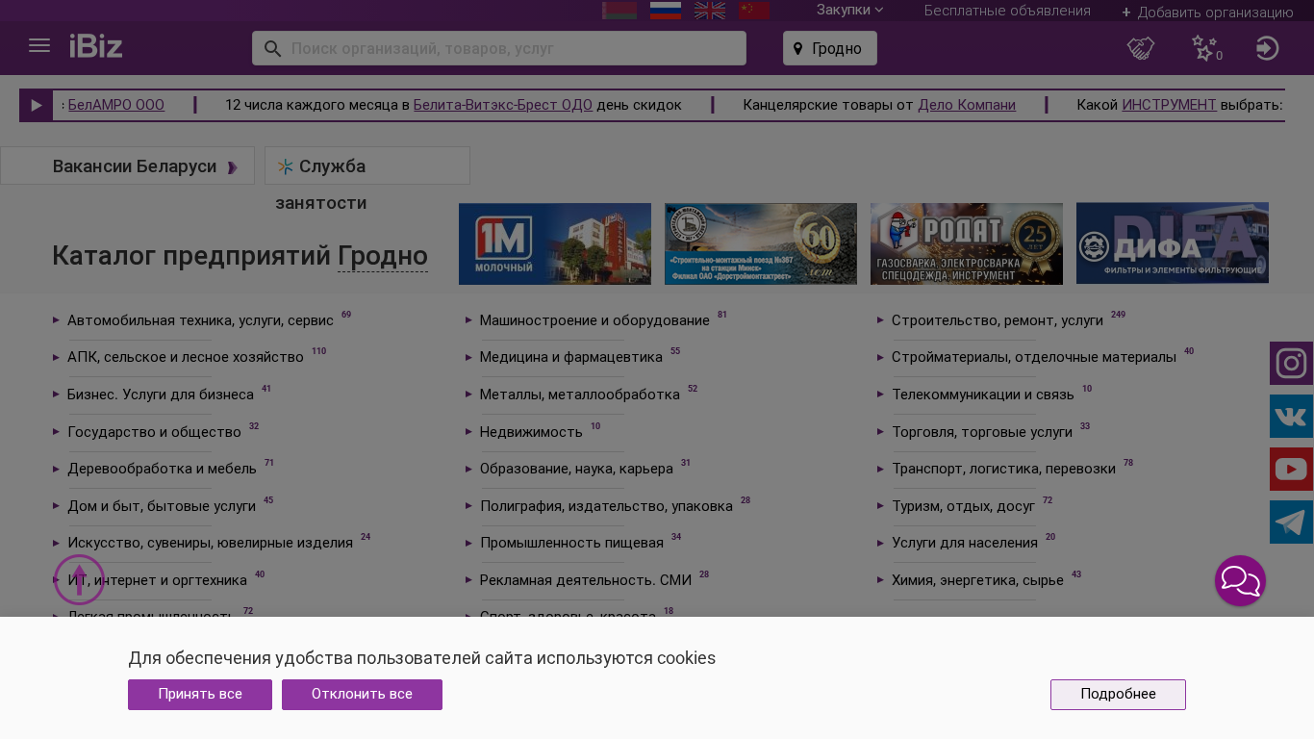The height and width of the screenshot is (739, 1314).
Task: Open Недвижимость category
Action: (x=531, y=432)
